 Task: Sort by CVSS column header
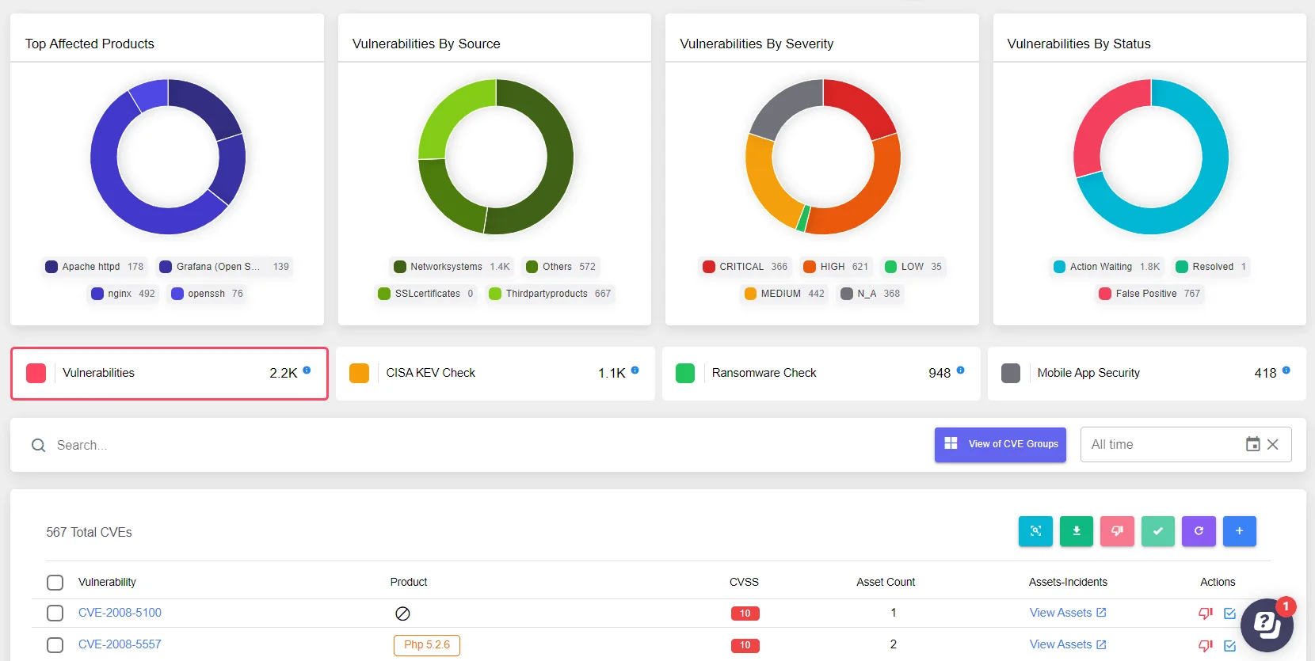[744, 582]
